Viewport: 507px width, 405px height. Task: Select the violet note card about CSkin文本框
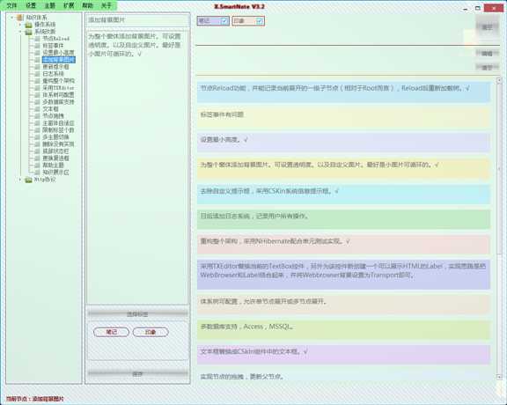click(343, 355)
